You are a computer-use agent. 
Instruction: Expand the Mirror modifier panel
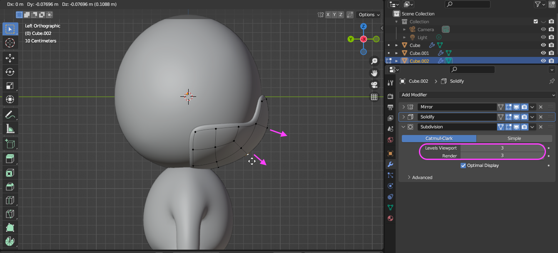pyautogui.click(x=404, y=107)
